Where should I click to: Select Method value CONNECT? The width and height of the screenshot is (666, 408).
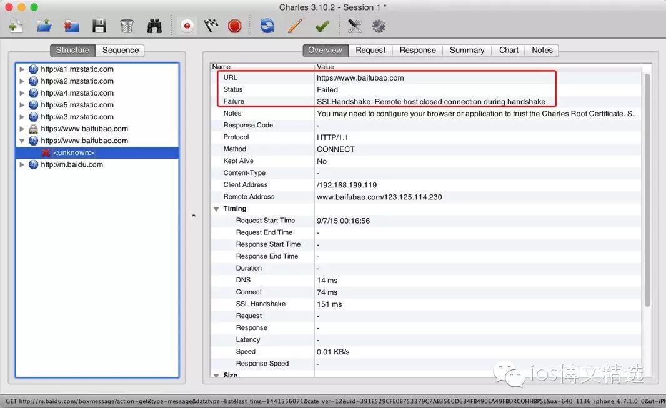(x=335, y=149)
